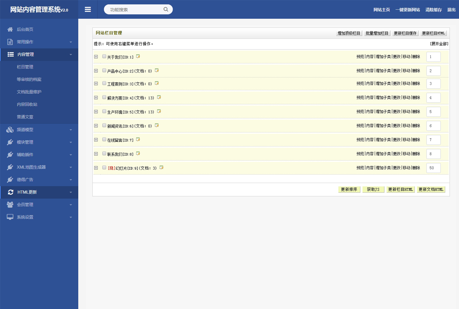Click the search magnifier icon
This screenshot has width=459, height=309.
click(x=166, y=10)
